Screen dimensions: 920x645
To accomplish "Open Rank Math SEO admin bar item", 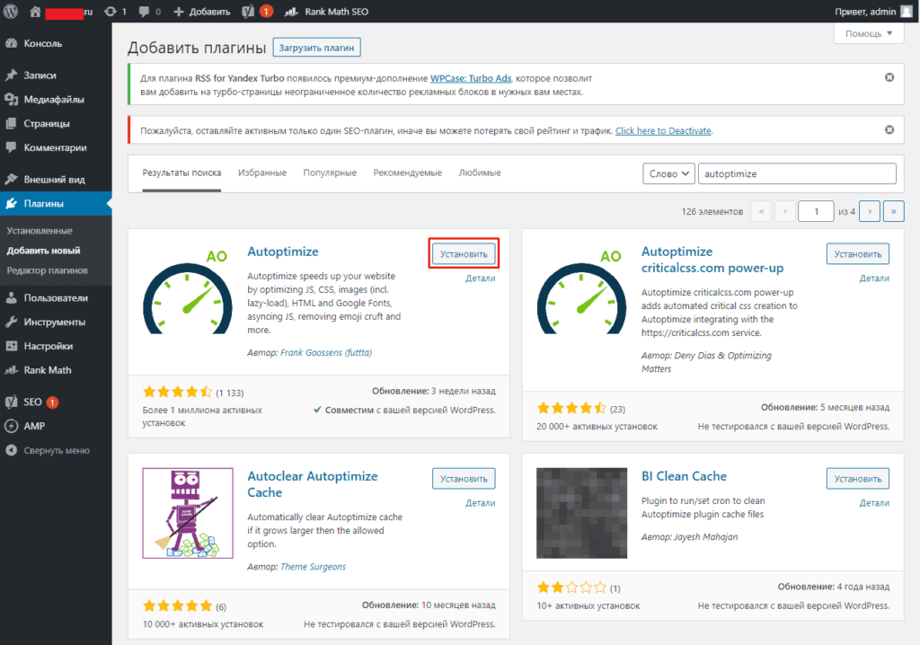I will [326, 11].
